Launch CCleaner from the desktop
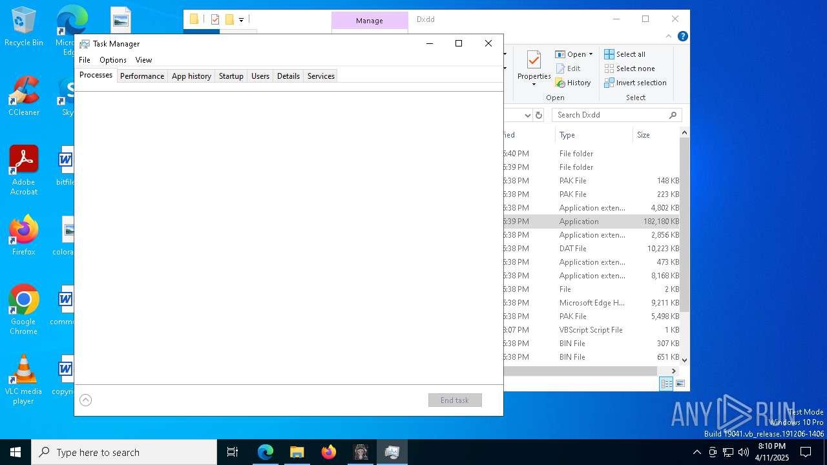 [x=24, y=96]
